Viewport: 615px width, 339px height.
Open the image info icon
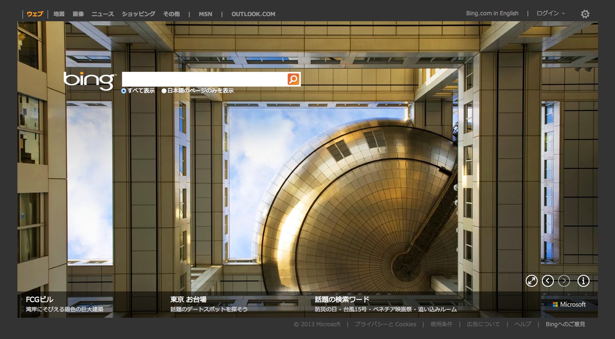coord(584,281)
